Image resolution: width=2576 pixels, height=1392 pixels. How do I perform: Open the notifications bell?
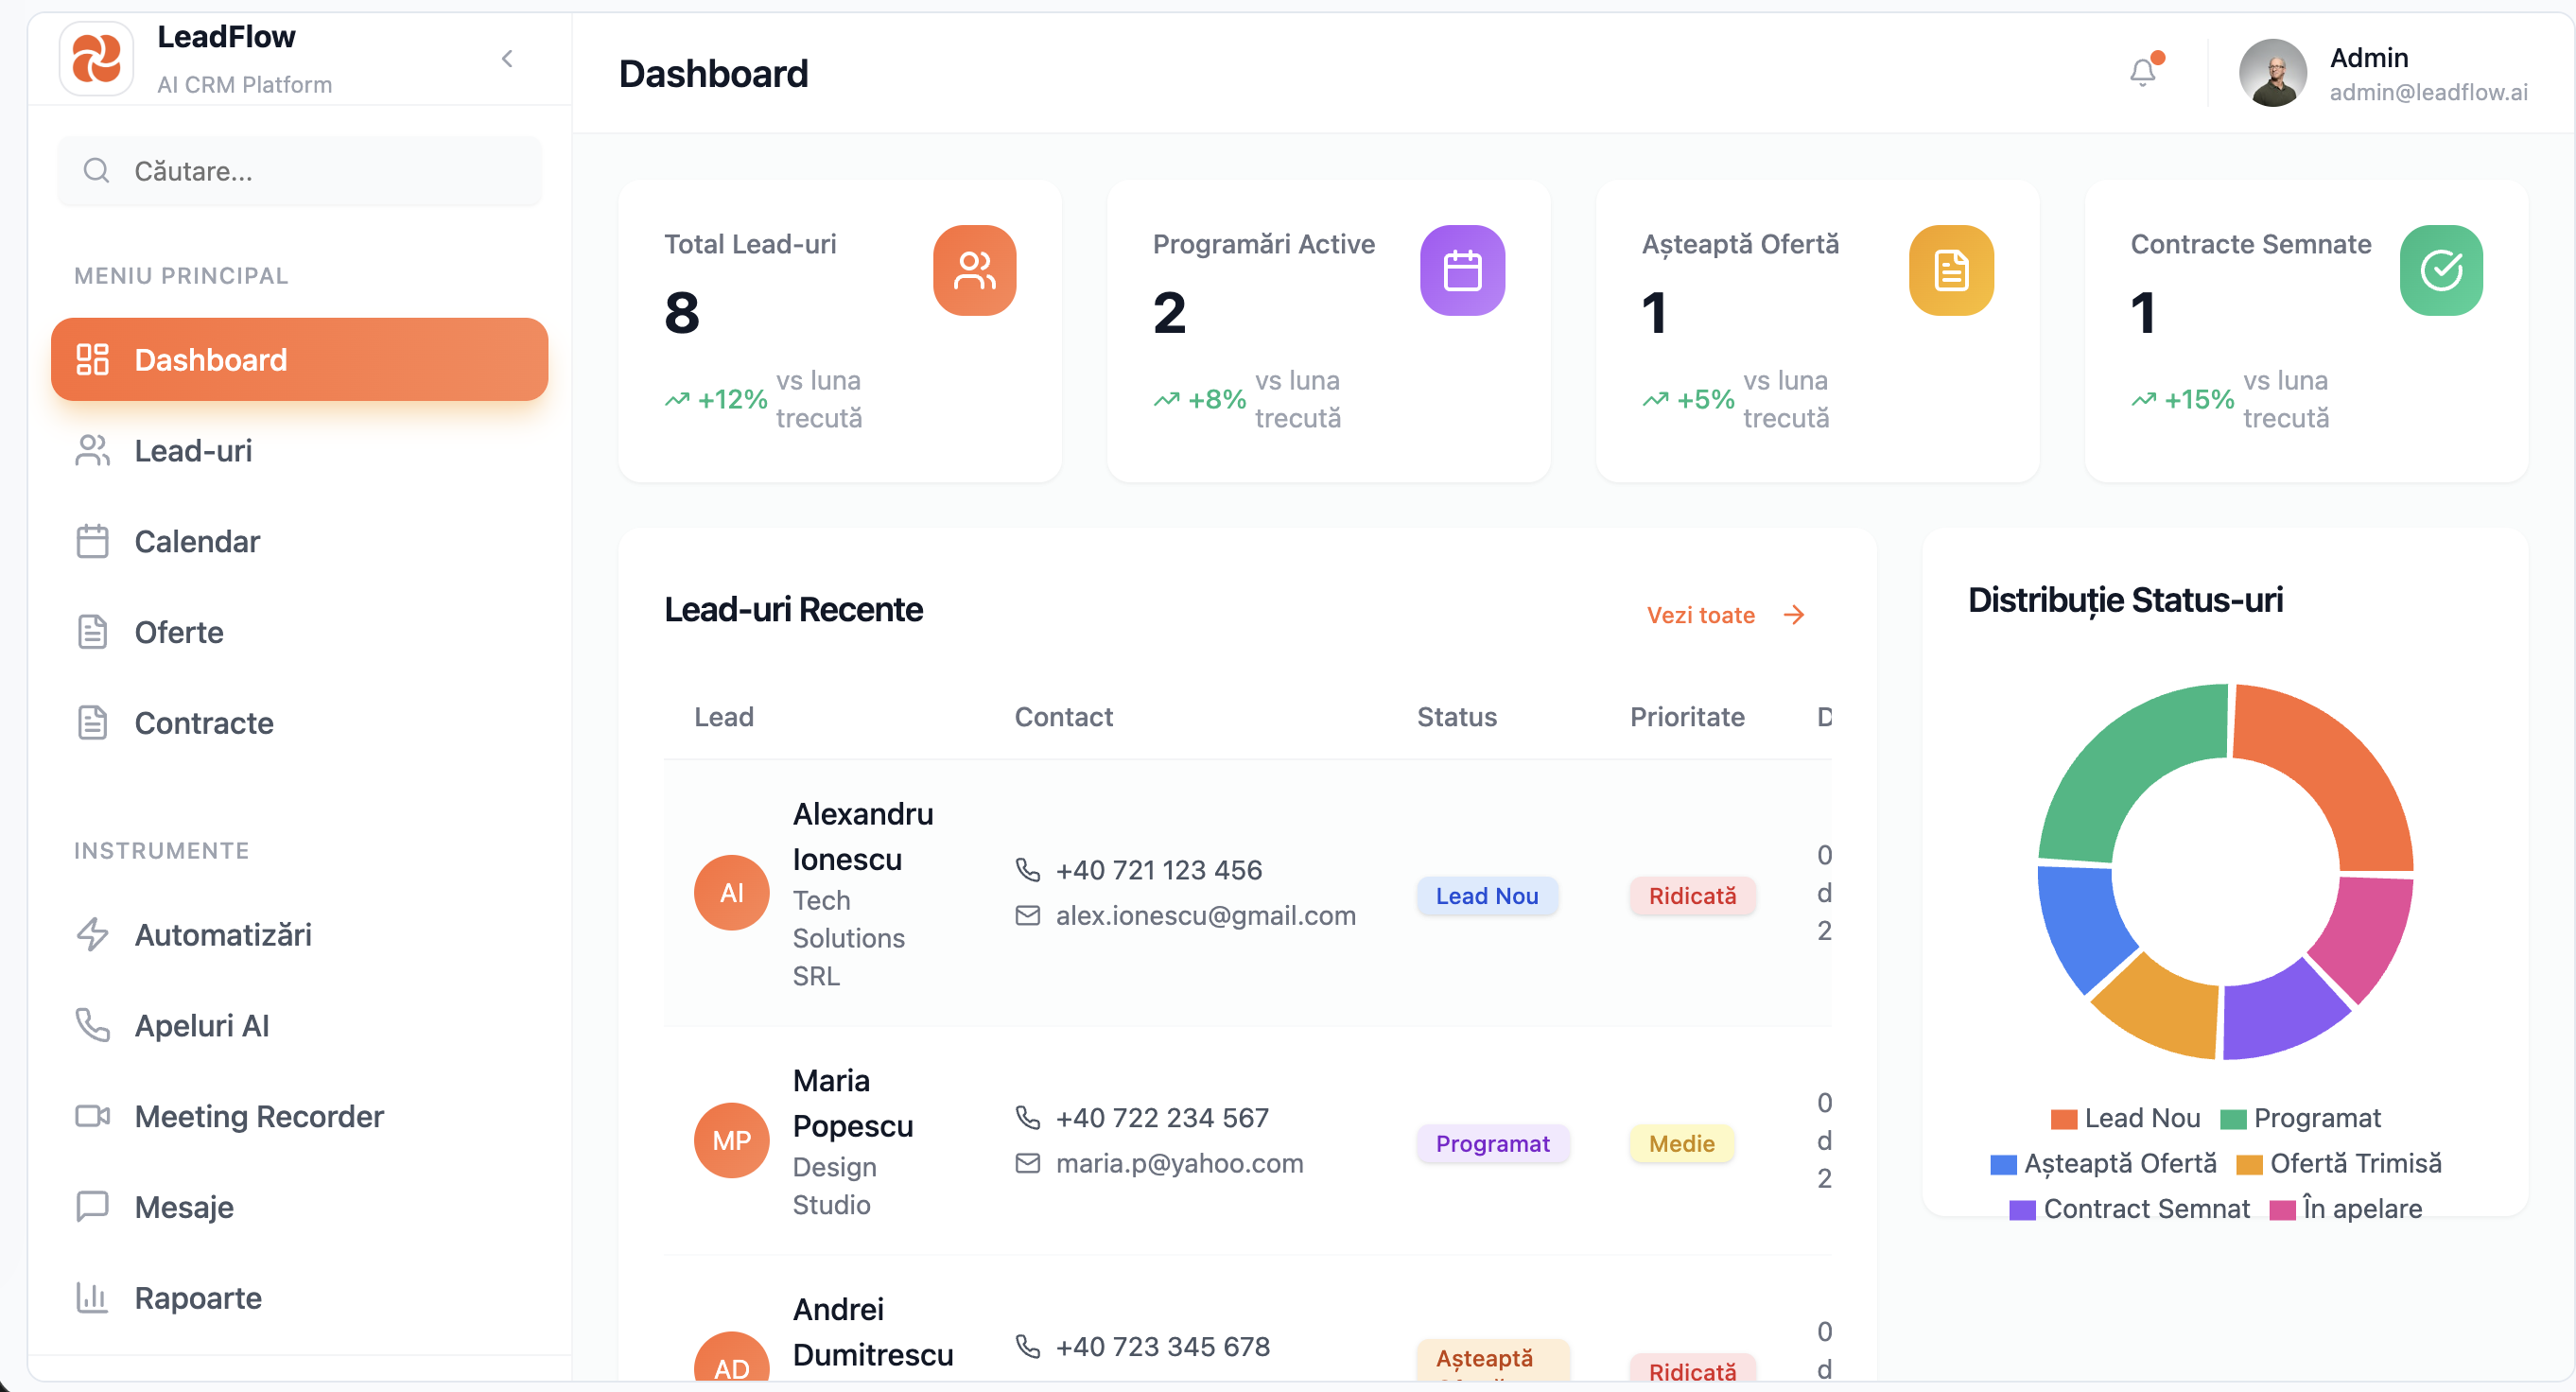point(2142,72)
